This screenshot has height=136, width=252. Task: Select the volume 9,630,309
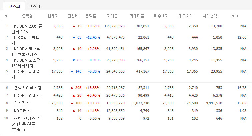(117, 118)
